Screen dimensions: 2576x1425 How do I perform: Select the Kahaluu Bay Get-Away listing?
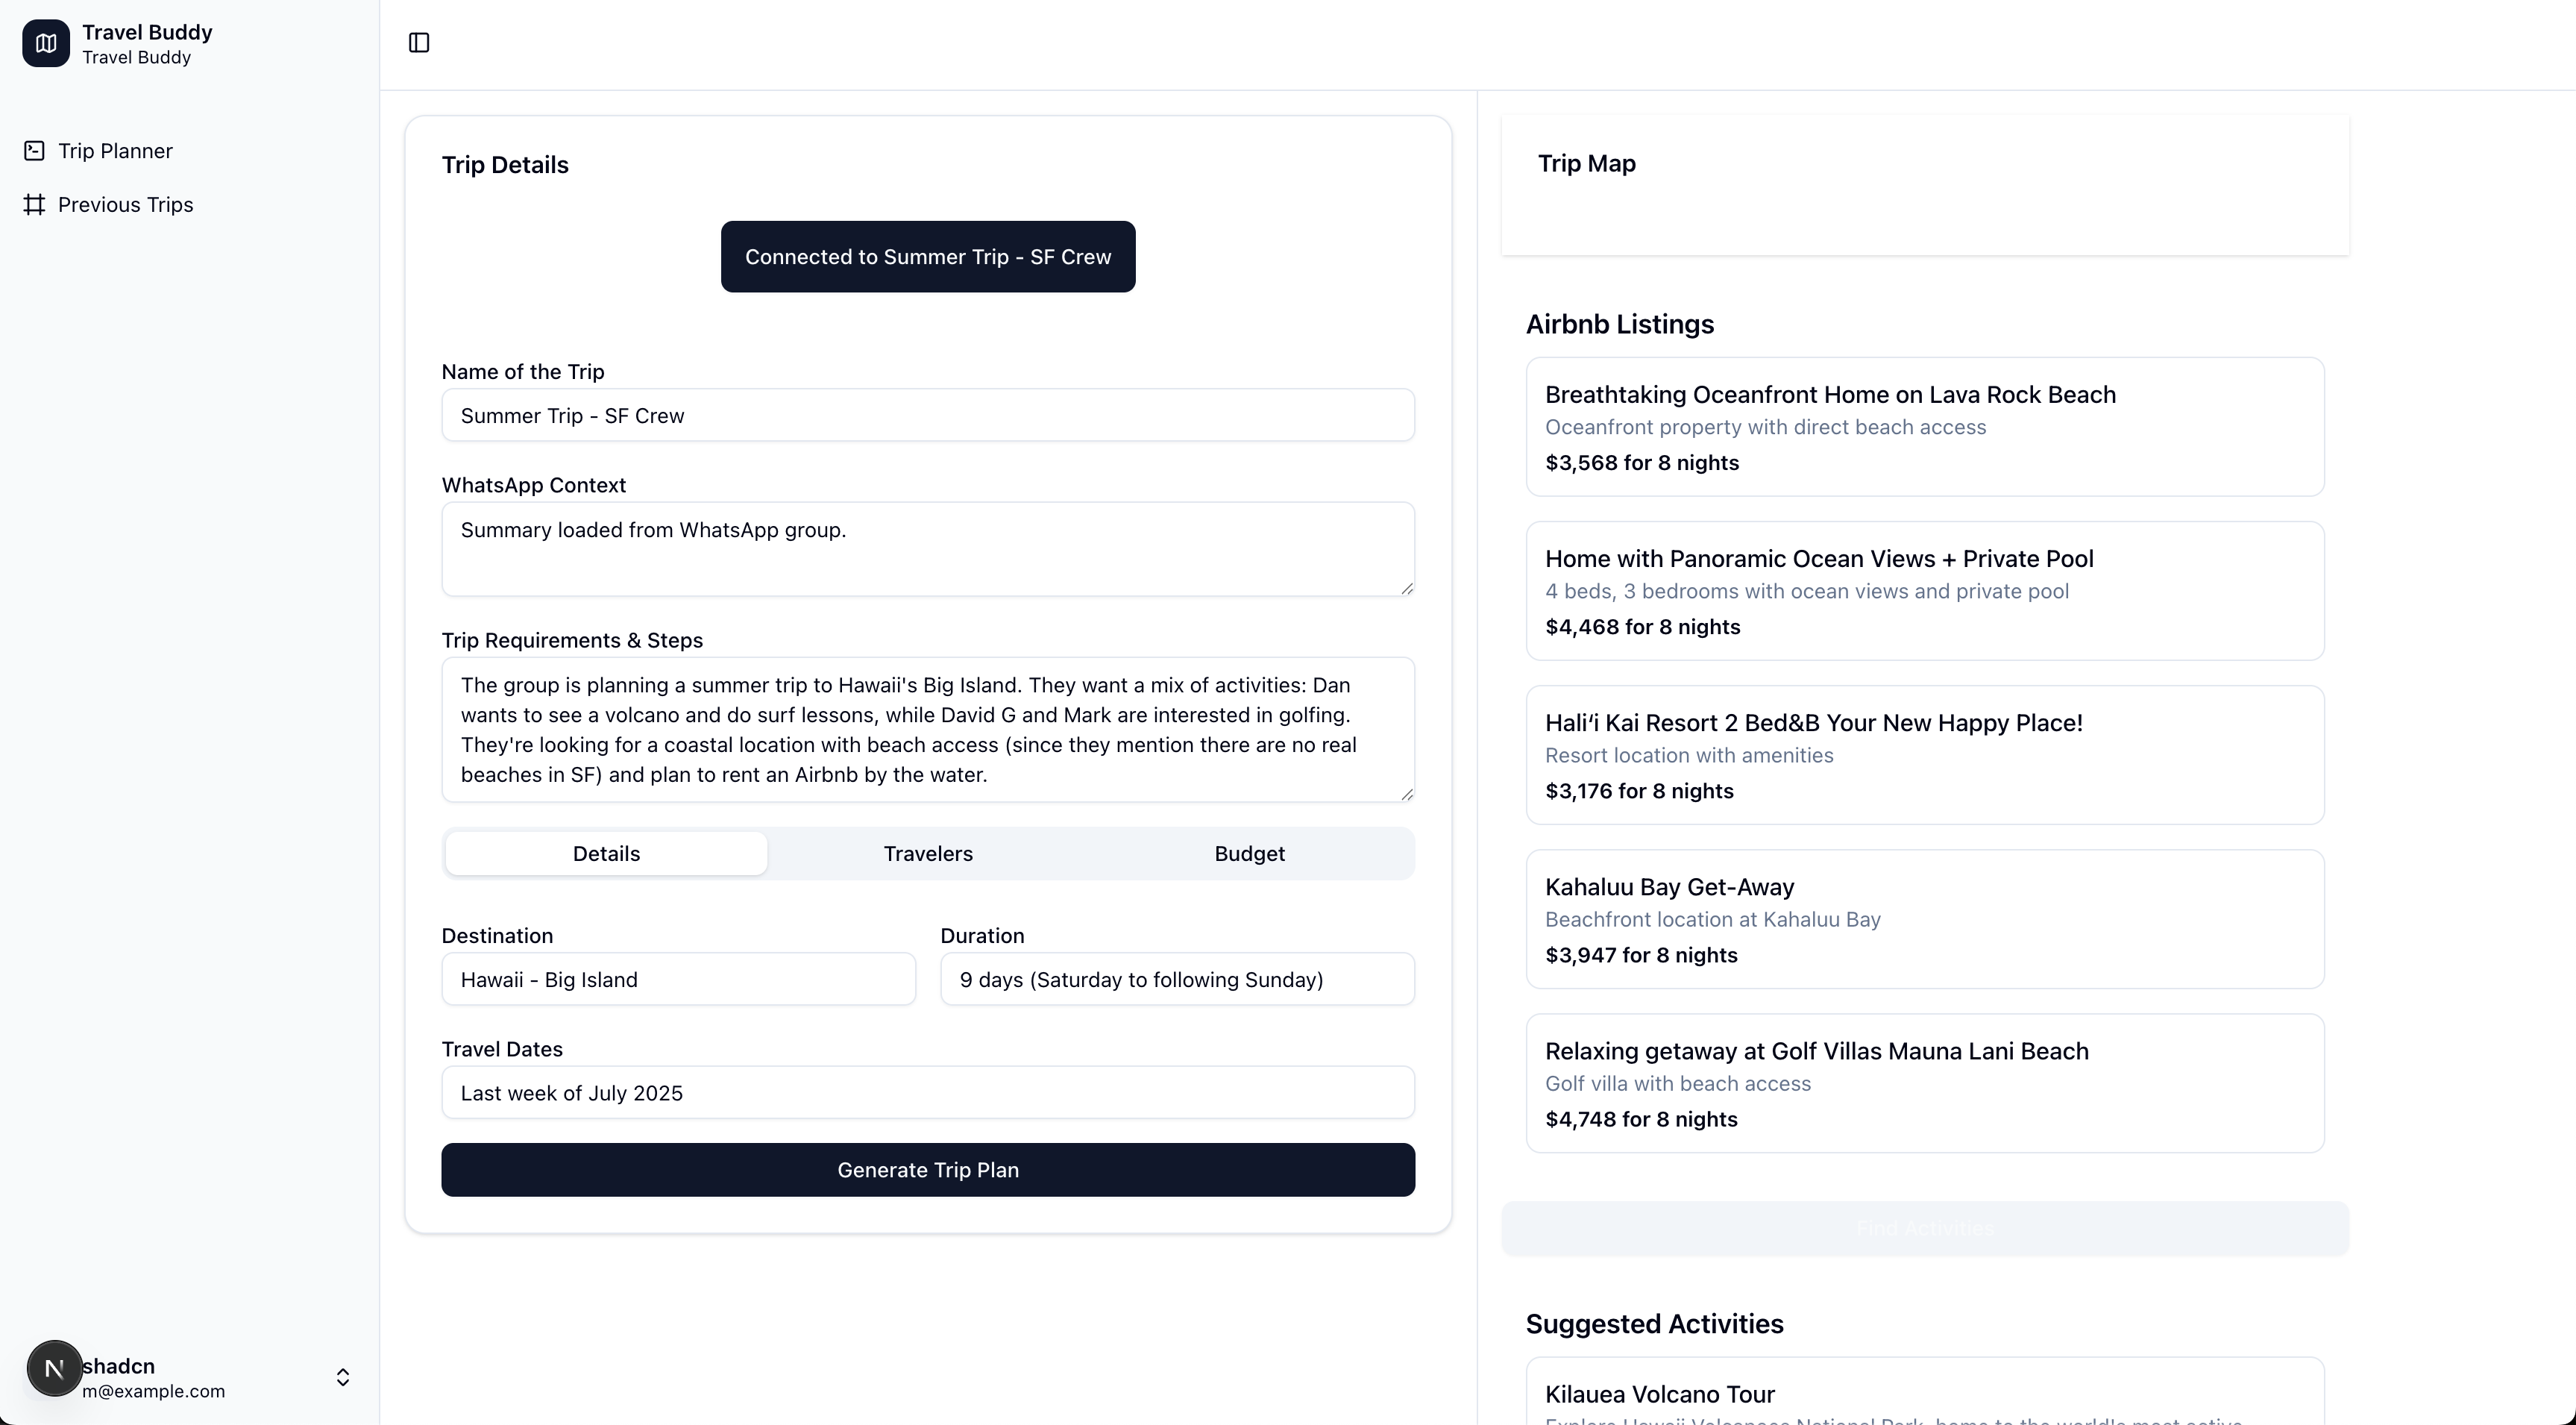click(1924, 918)
